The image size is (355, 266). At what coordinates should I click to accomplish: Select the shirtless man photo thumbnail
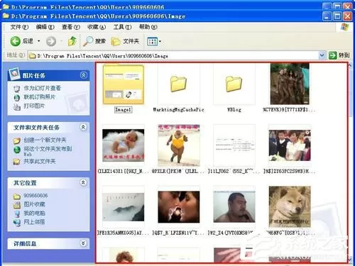click(x=234, y=207)
